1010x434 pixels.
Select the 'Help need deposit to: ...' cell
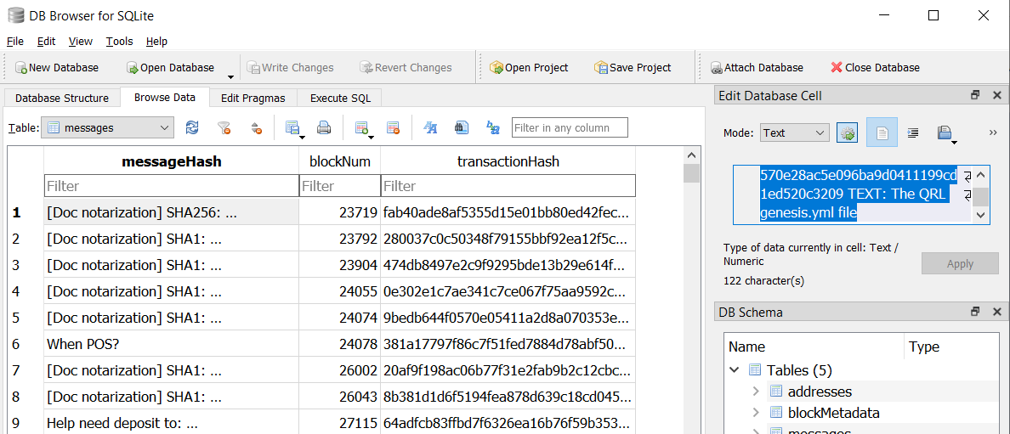tap(172, 423)
